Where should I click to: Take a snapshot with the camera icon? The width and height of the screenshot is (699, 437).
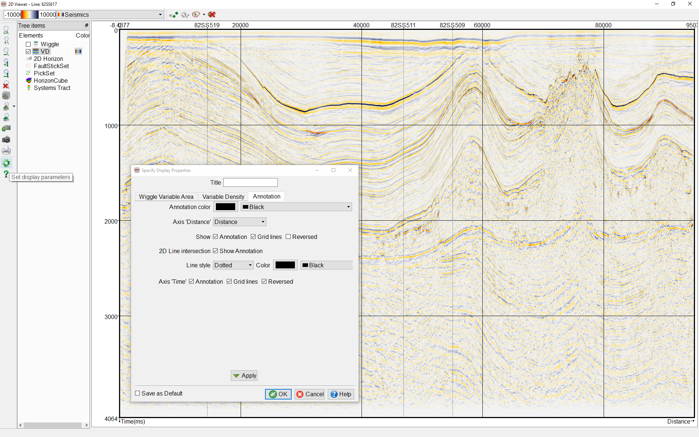(x=6, y=139)
